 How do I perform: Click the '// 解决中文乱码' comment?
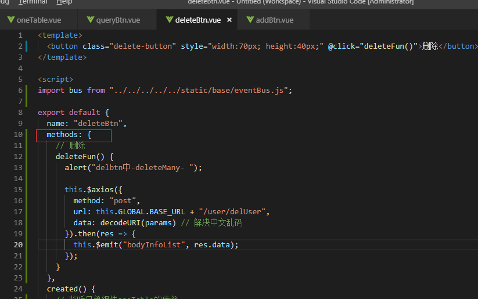(x=211, y=223)
